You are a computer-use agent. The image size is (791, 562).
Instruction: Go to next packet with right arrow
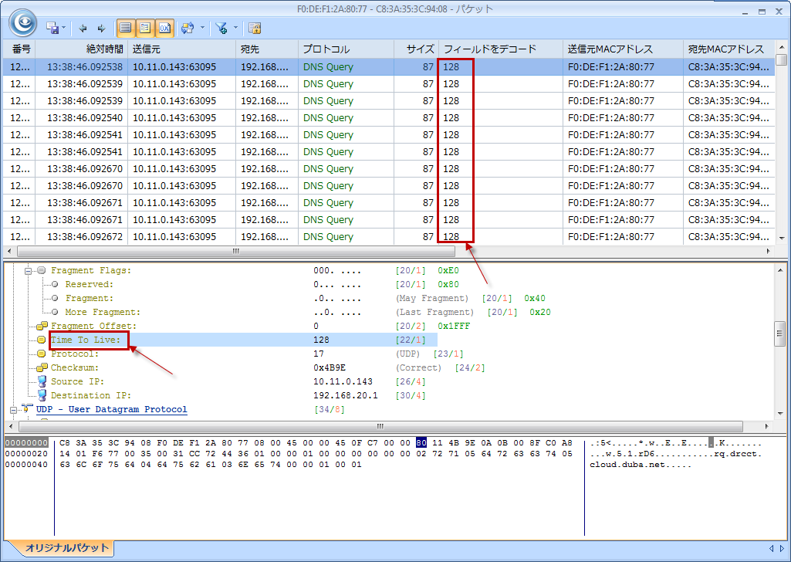(101, 29)
